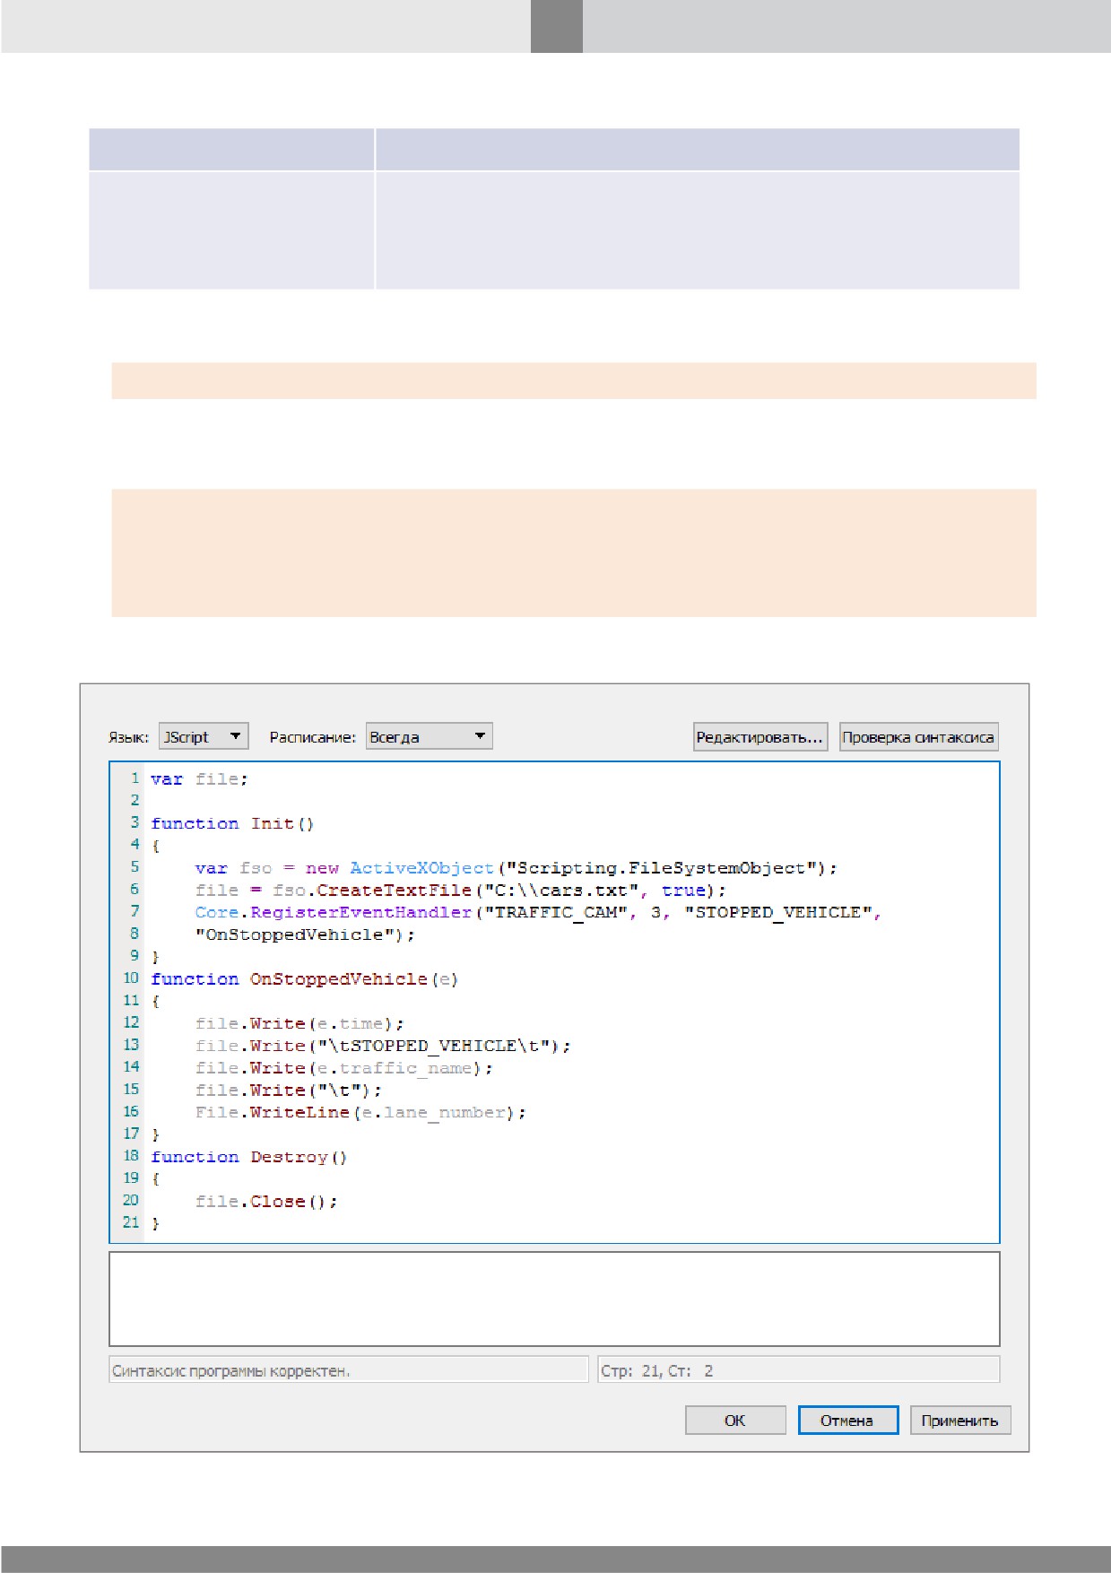The height and width of the screenshot is (1573, 1111).
Task: Open the Всегда schedule dropdown
Action: (429, 736)
